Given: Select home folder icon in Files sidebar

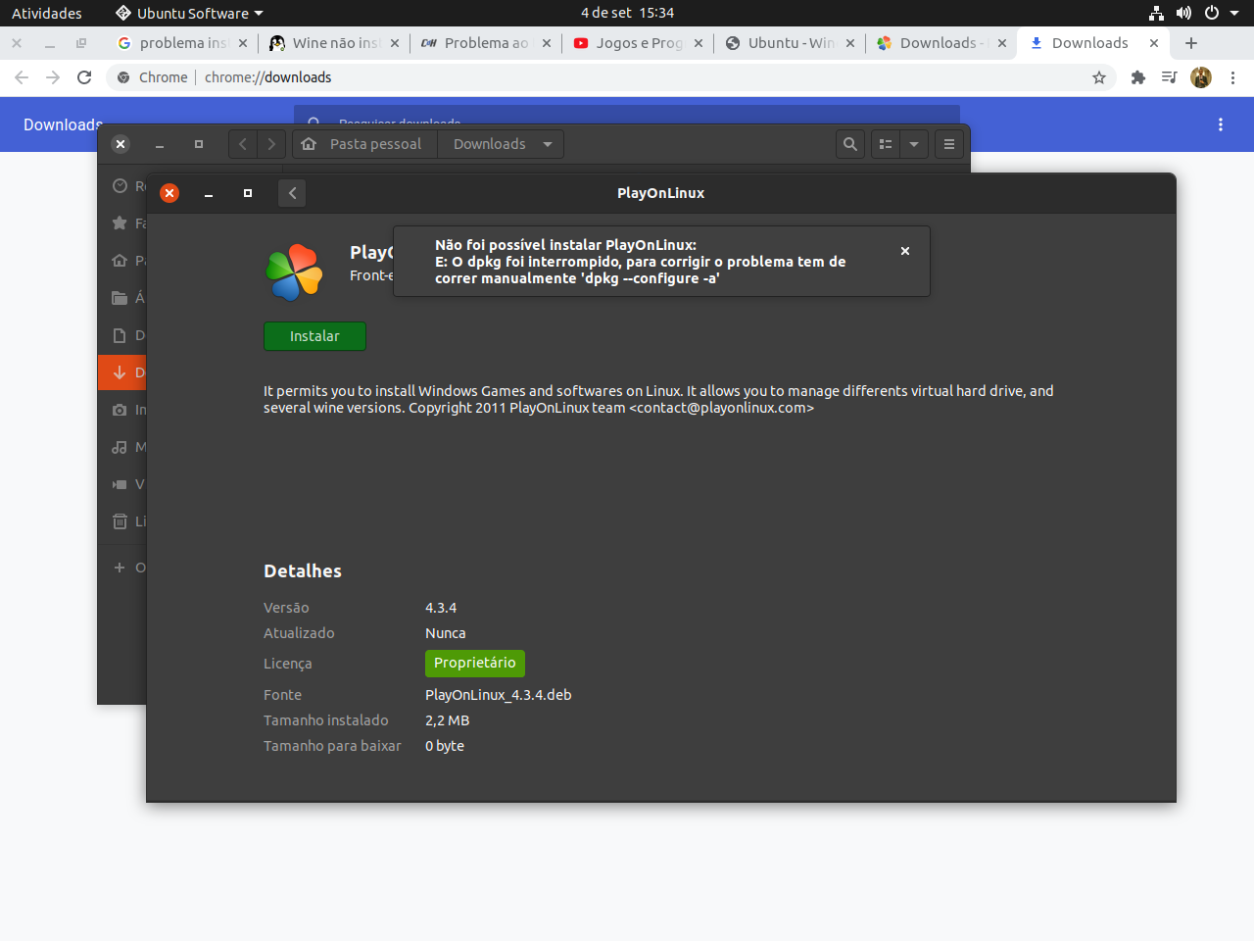Looking at the screenshot, I should click(120, 261).
